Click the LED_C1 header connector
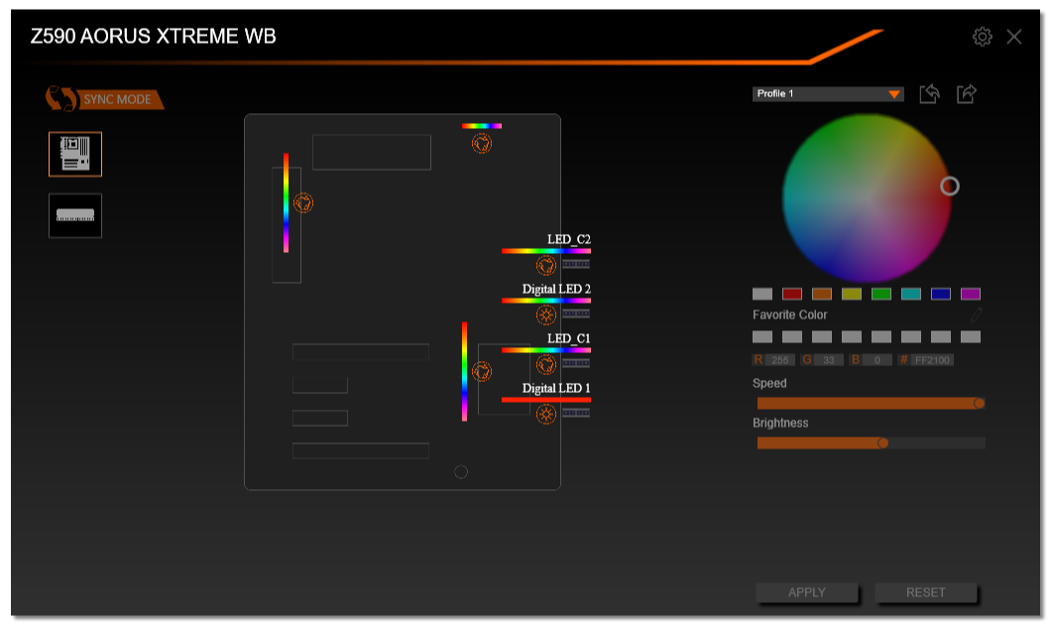Viewport: 1051px width, 625px height. [x=576, y=363]
